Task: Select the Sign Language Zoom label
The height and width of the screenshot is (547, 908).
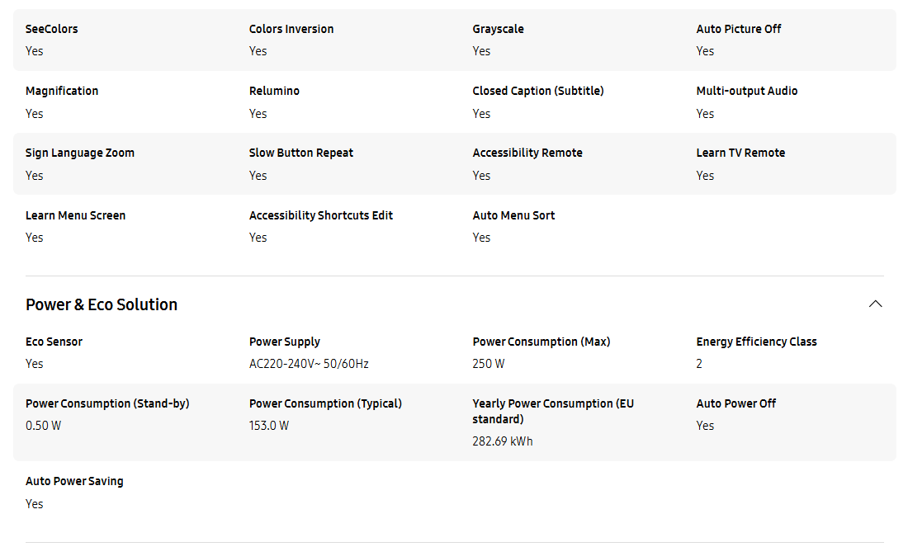Action: tap(80, 153)
